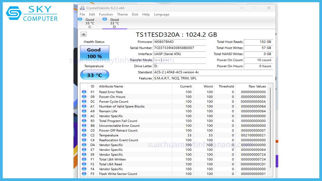Click inside the Serial Number field
The image size is (322, 181).
[179, 48]
